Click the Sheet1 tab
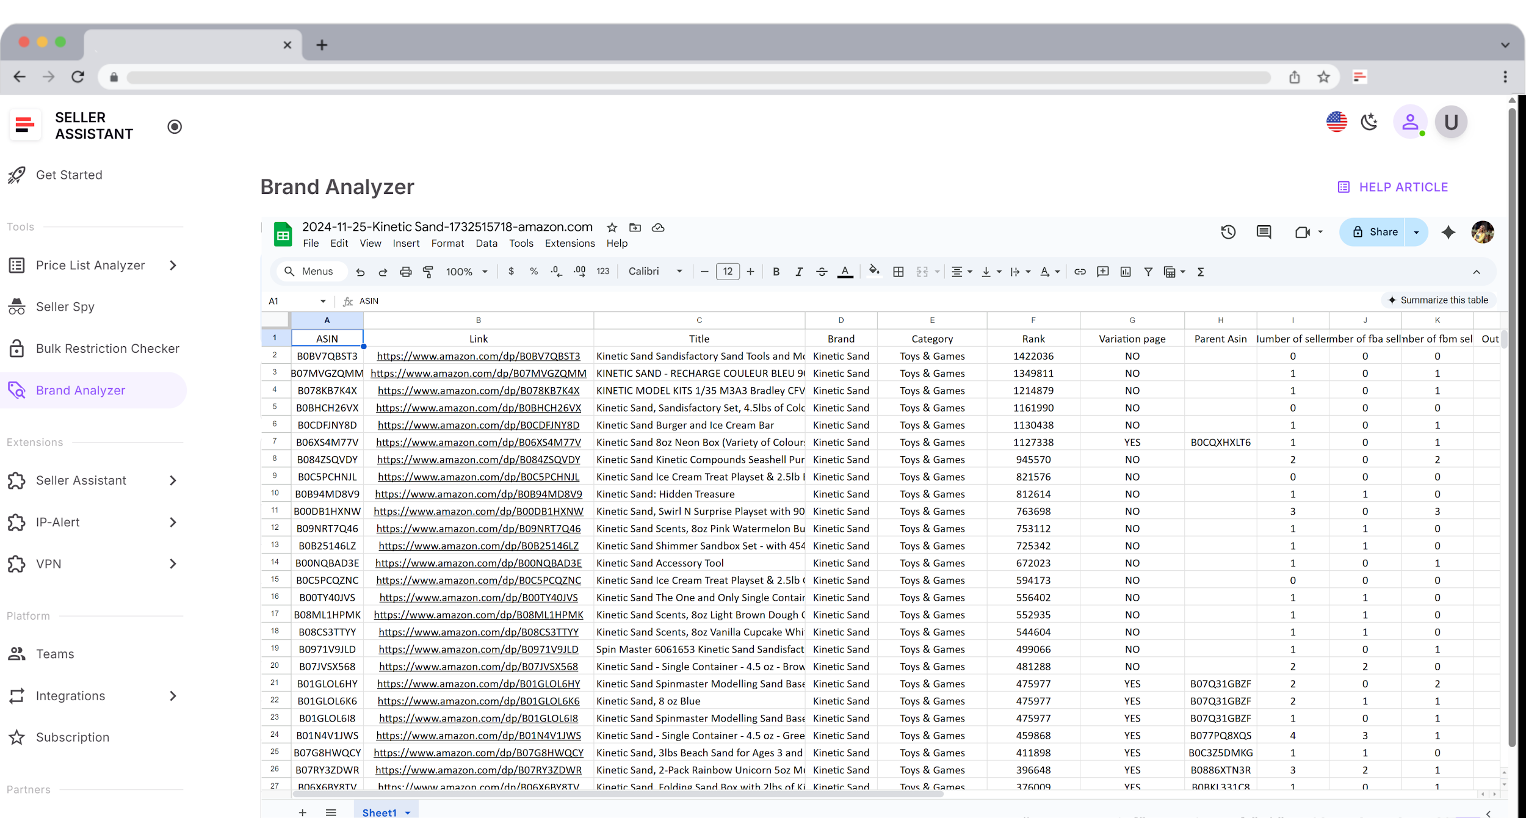This screenshot has width=1526, height=818. (x=381, y=812)
